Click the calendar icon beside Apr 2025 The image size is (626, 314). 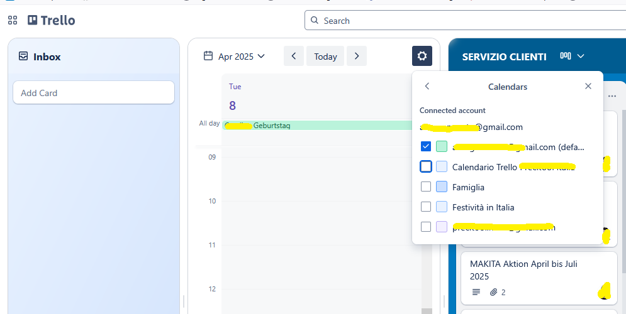pos(208,56)
